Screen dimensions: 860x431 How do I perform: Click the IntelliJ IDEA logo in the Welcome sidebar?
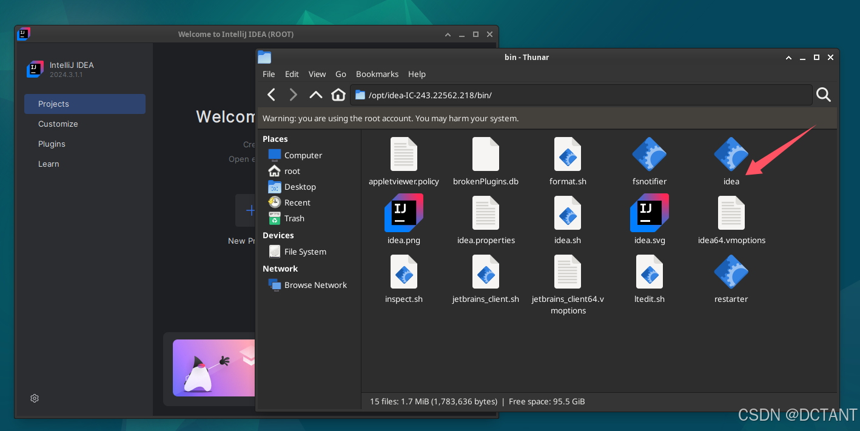pyautogui.click(x=35, y=69)
